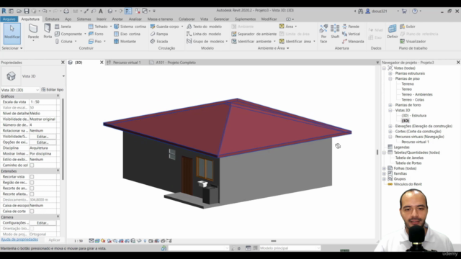Viewport: 461px width, 259px height.
Task: Toggle the Região de rec... checkbox
Action: (x=32, y=182)
